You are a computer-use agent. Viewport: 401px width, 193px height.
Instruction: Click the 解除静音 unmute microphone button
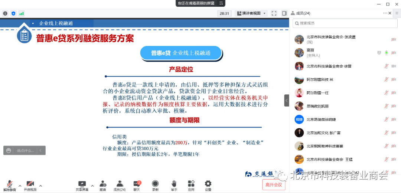(x=10, y=186)
